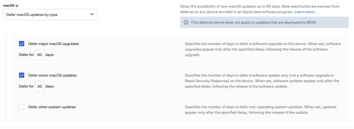Viewport: 354px width, 129px height.
Task: Click the major upgrades description text
Action: (263, 49)
